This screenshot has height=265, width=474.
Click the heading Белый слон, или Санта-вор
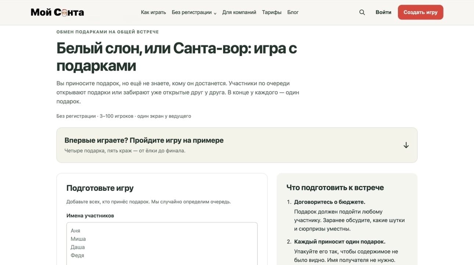point(176,57)
